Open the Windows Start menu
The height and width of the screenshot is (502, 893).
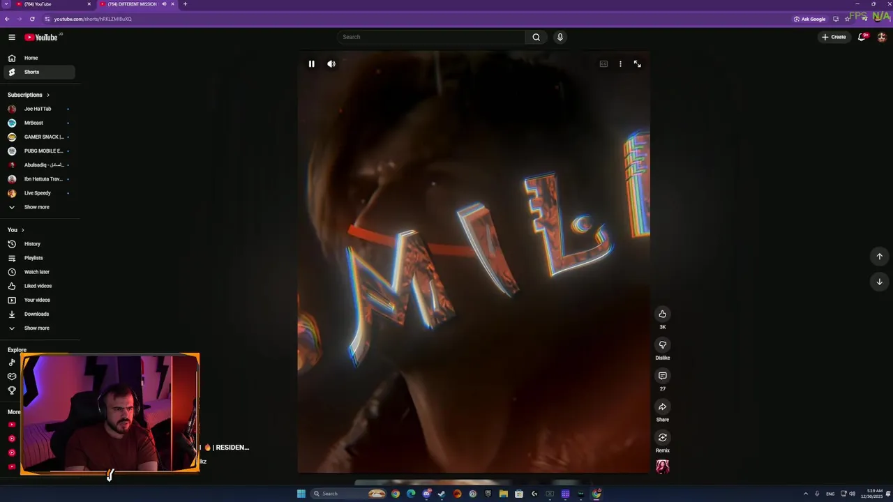301,494
